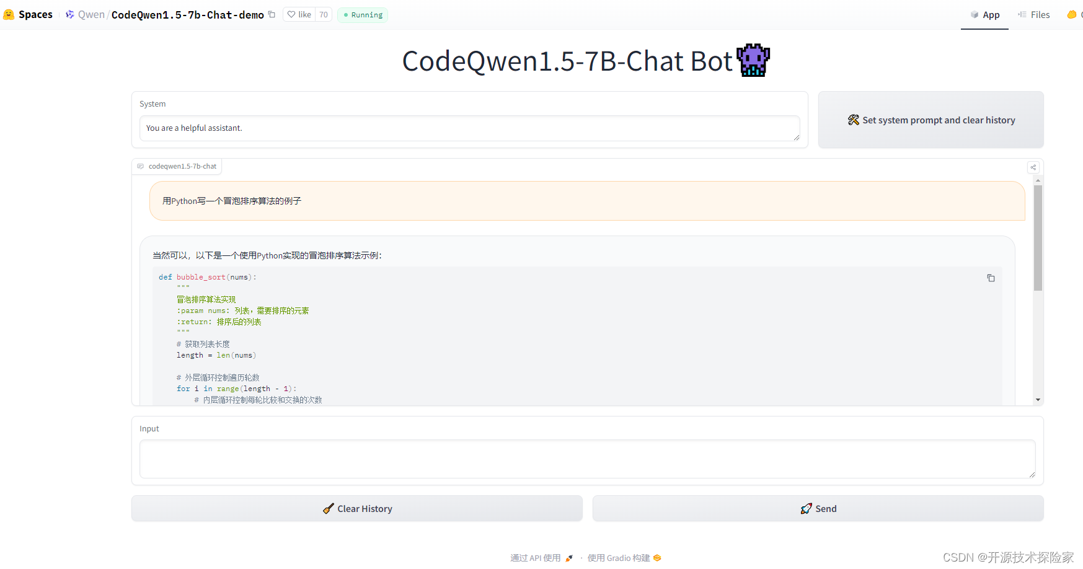1083x569 pixels.
Task: Click the Gradio logo in the footer
Action: pyautogui.click(x=657, y=557)
